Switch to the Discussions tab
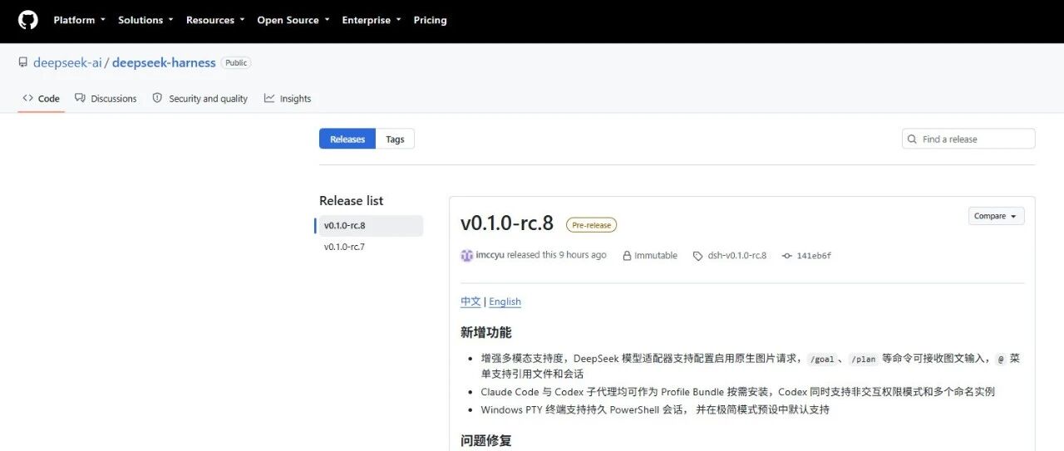This screenshot has width=1064, height=451. coord(106,98)
